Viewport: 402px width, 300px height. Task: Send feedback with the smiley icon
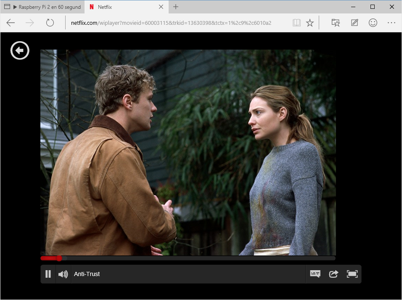click(373, 23)
